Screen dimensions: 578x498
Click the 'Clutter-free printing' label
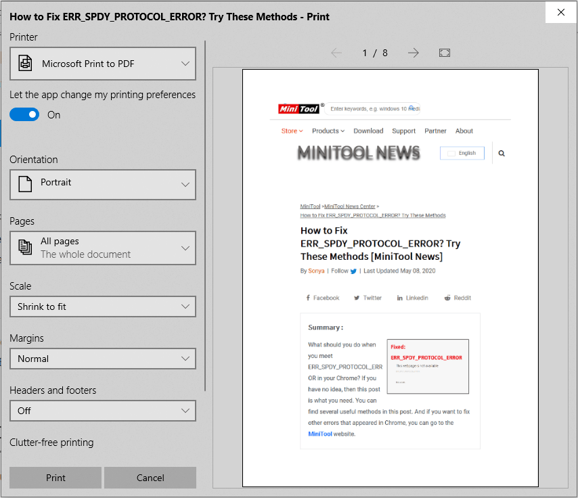[x=51, y=443]
